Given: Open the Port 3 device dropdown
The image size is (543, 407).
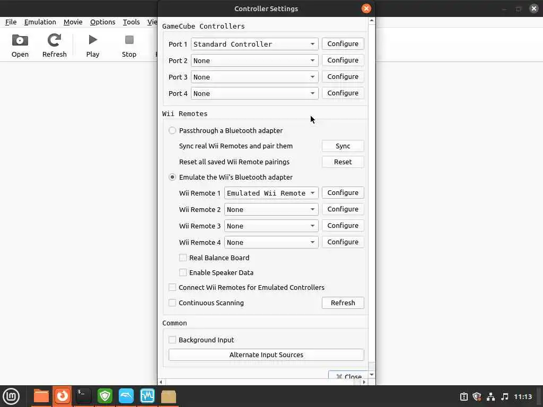Looking at the screenshot, I should coord(255,77).
